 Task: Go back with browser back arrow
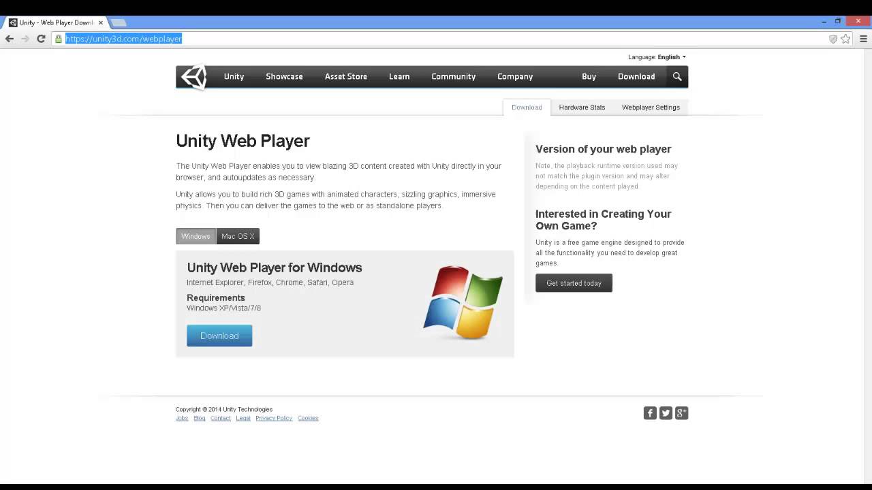pyautogui.click(x=10, y=39)
